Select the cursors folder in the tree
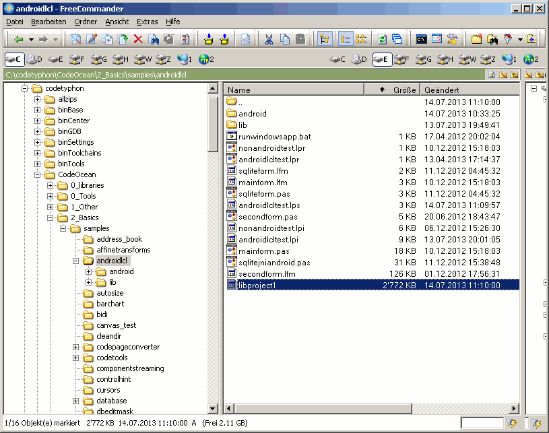549x433 pixels. coord(108,390)
